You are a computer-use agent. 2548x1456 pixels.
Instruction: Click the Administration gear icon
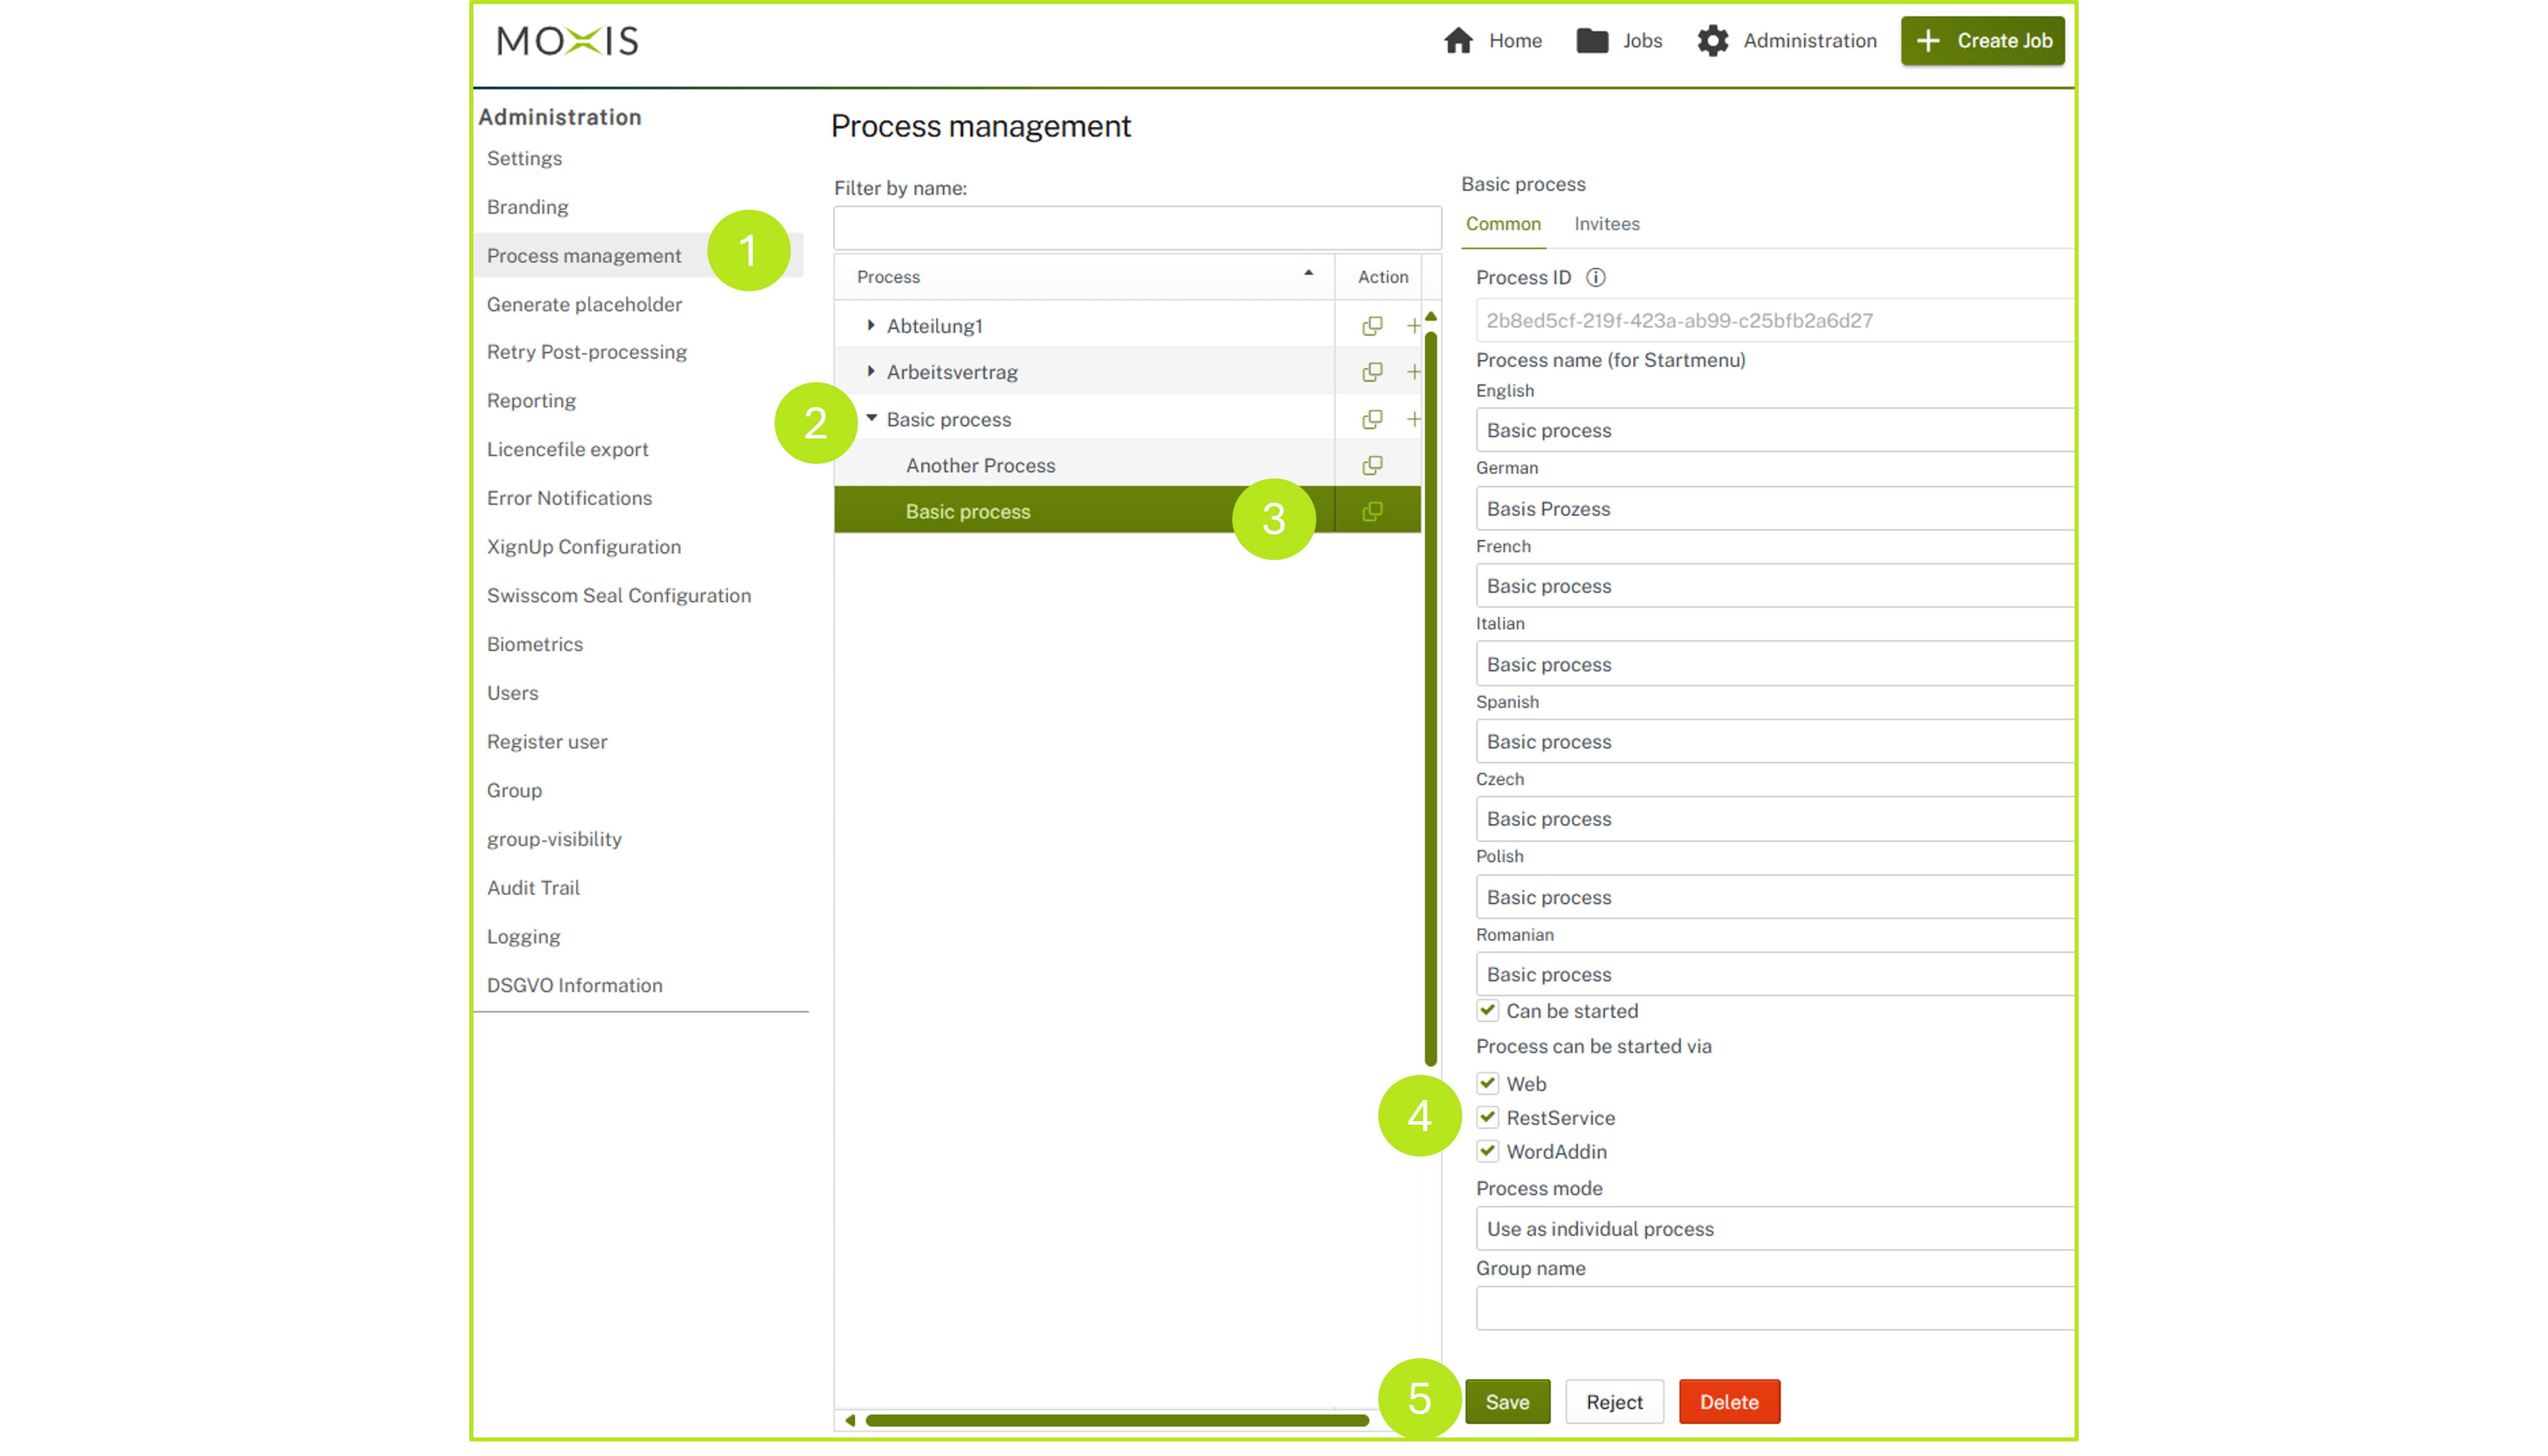1712,41
